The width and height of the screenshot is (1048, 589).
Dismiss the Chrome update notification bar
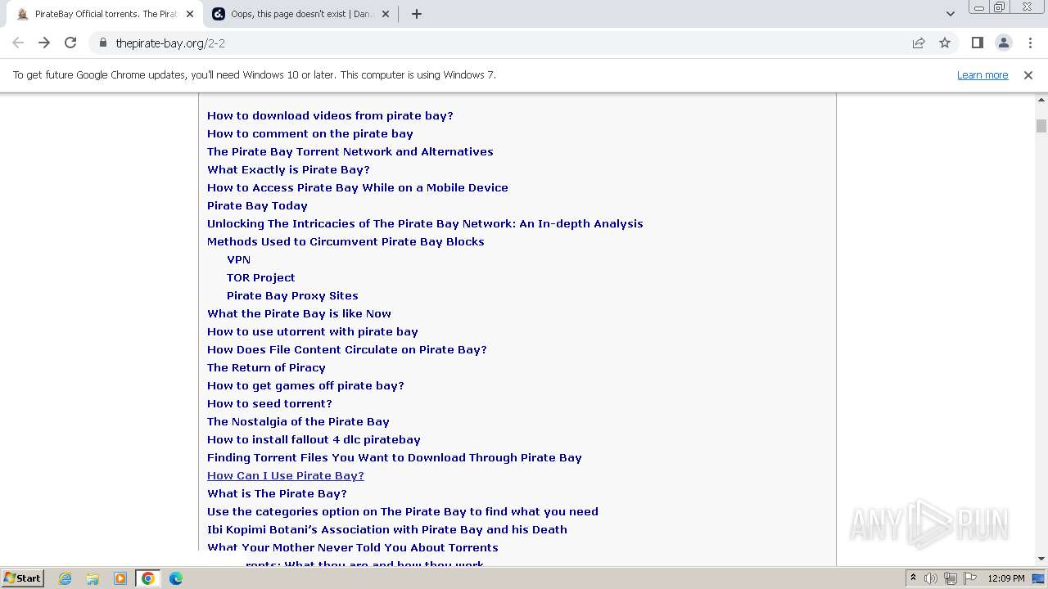[1028, 74]
